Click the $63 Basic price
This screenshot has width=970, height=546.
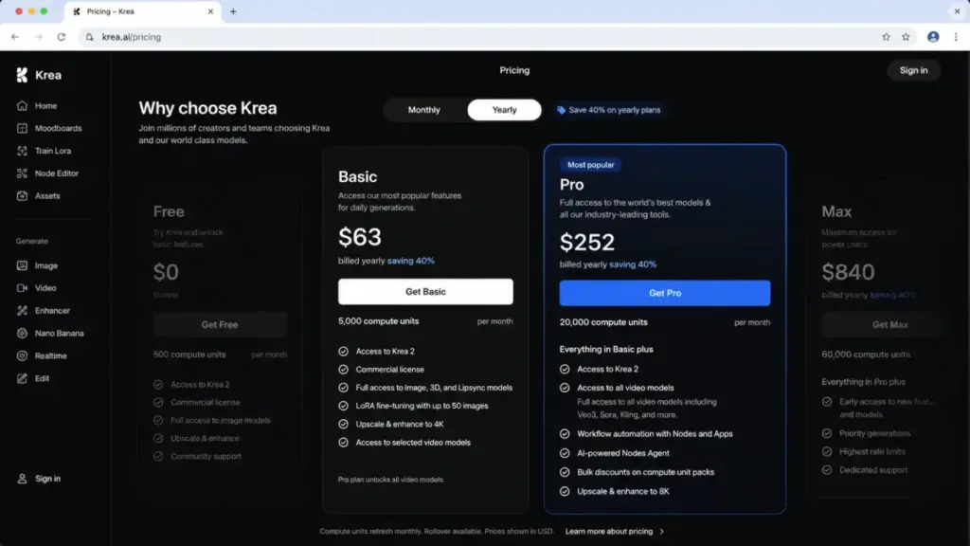[x=360, y=237]
